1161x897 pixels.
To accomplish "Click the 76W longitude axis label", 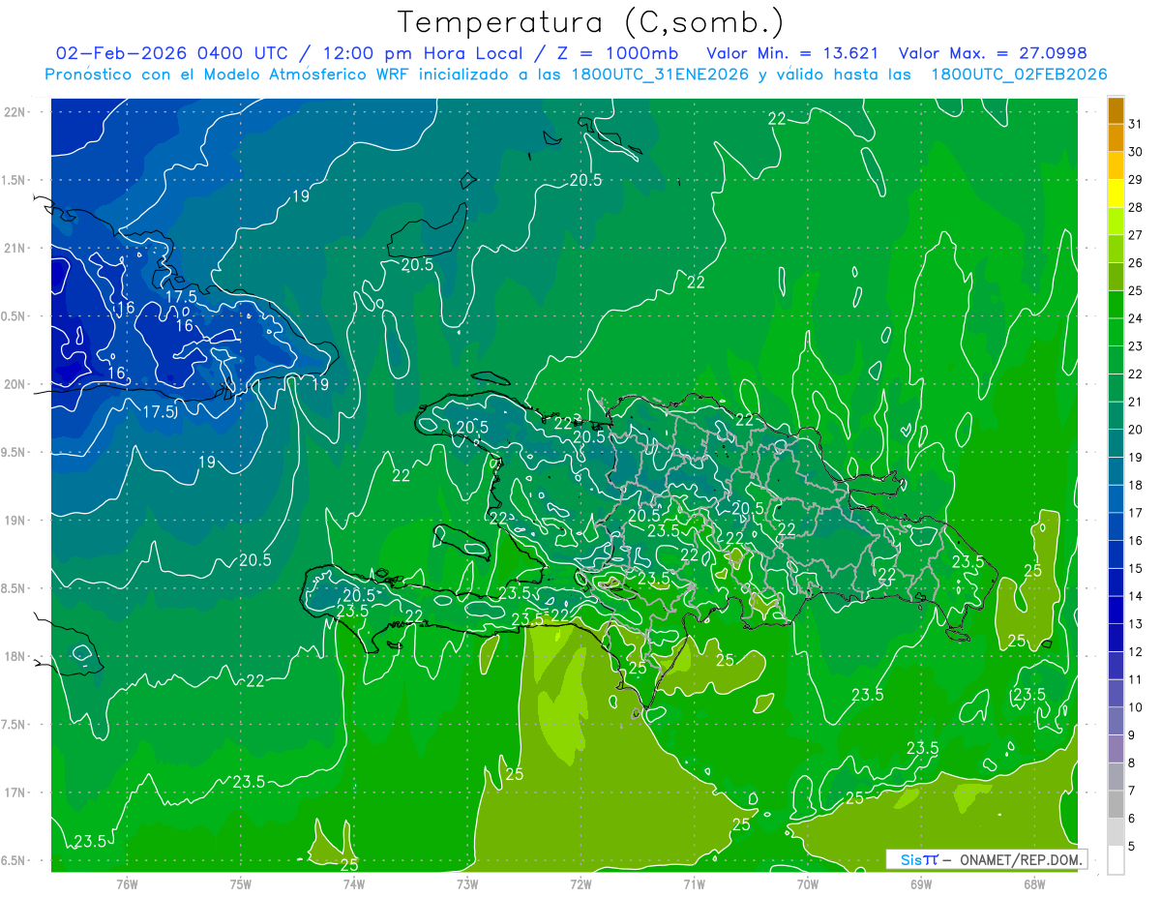I will pos(127,883).
